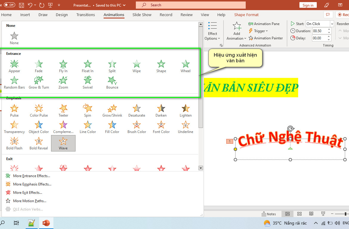Screen dimensions: 349x229
Task: Select the Float In effect
Action: point(88,66)
